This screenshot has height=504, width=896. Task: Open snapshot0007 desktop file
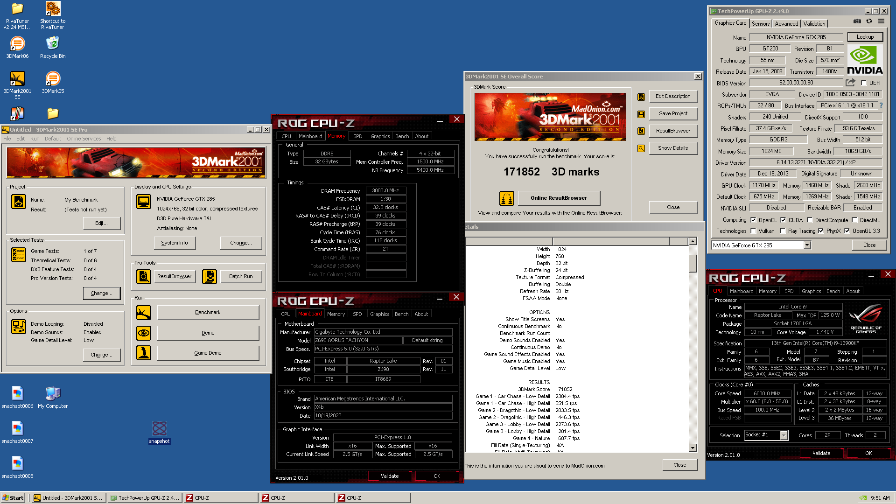[x=17, y=433]
